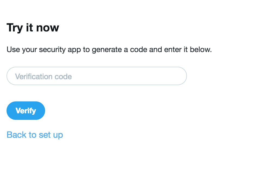Click the sentence about generating a code
Viewport: 269px width, 186px height.
pos(109,50)
